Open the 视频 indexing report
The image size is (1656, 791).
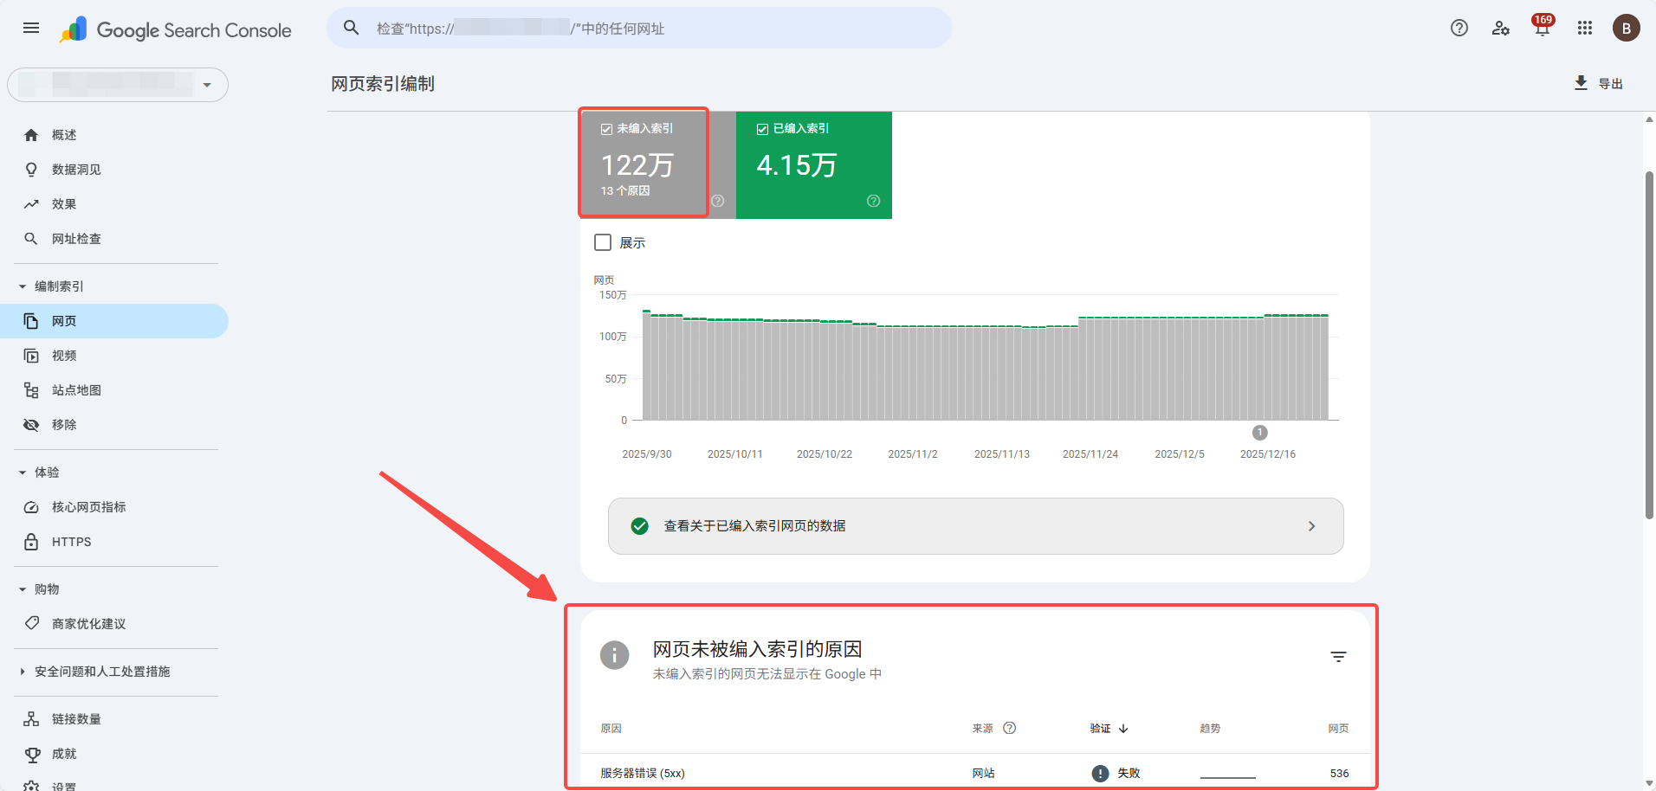pos(62,355)
